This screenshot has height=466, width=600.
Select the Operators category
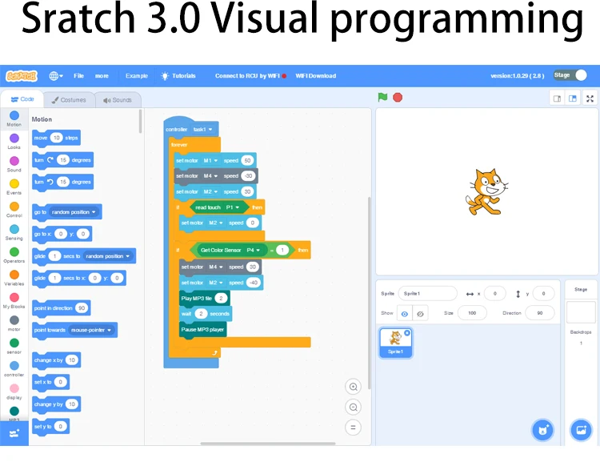[14, 255]
